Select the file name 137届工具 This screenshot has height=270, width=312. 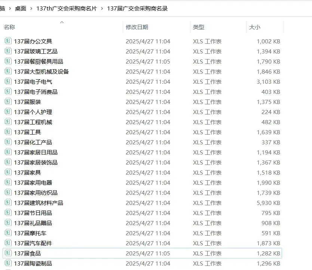coord(27,132)
